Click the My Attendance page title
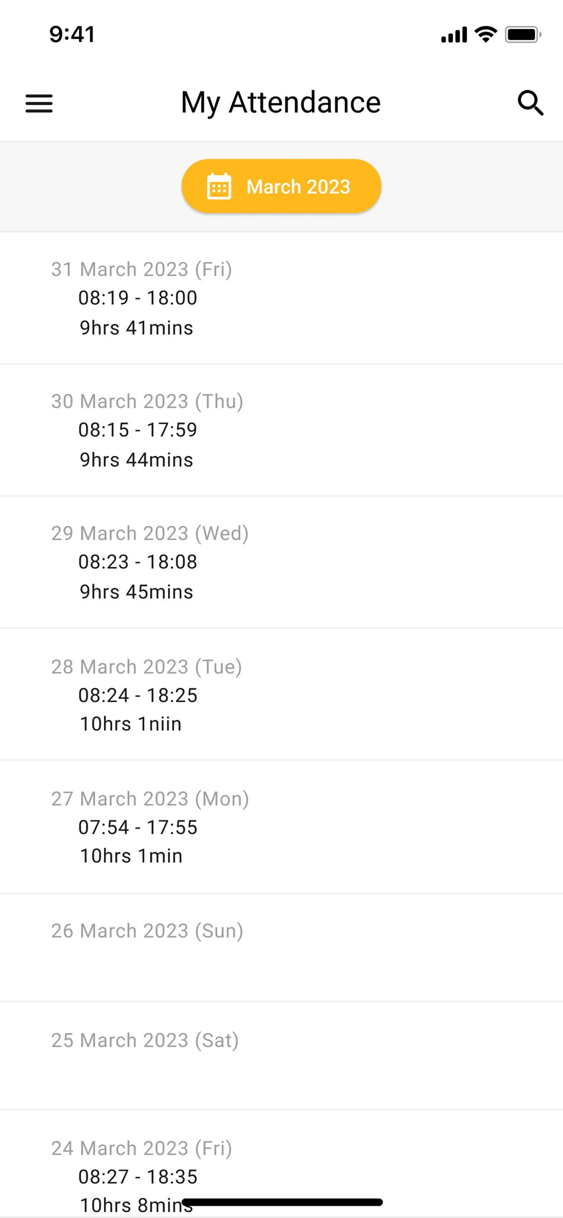The height and width of the screenshot is (1218, 563). pos(281,102)
